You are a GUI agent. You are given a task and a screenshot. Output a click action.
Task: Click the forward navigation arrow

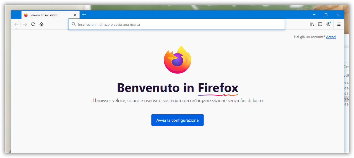pos(25,24)
